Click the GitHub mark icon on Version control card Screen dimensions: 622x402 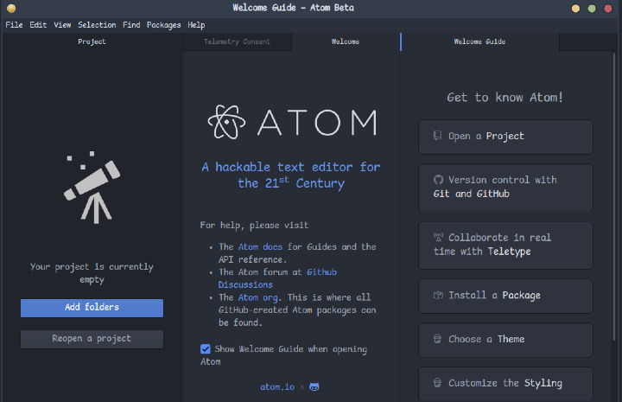pyautogui.click(x=438, y=180)
